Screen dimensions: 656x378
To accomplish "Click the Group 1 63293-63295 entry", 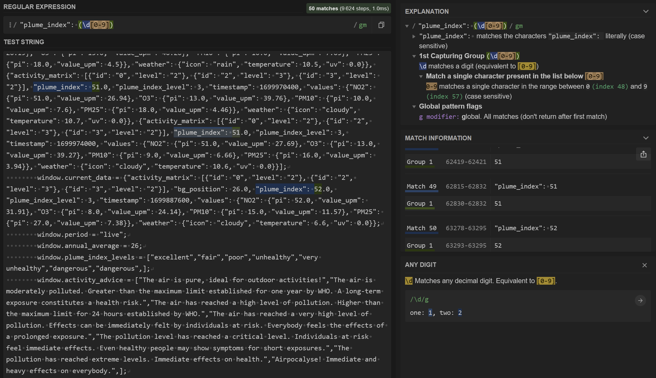I will pyautogui.click(x=466, y=246).
